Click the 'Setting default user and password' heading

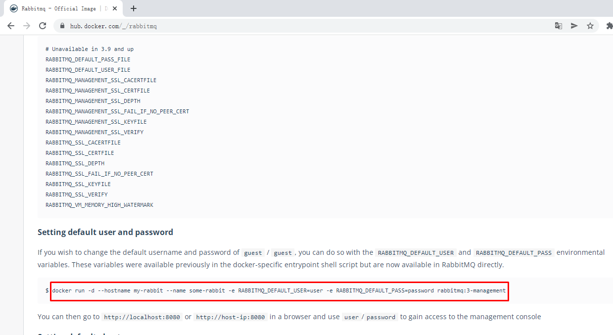(x=105, y=232)
